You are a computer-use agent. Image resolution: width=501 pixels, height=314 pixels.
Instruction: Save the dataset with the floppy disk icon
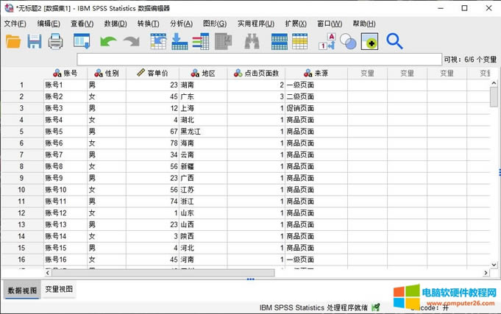(35, 42)
